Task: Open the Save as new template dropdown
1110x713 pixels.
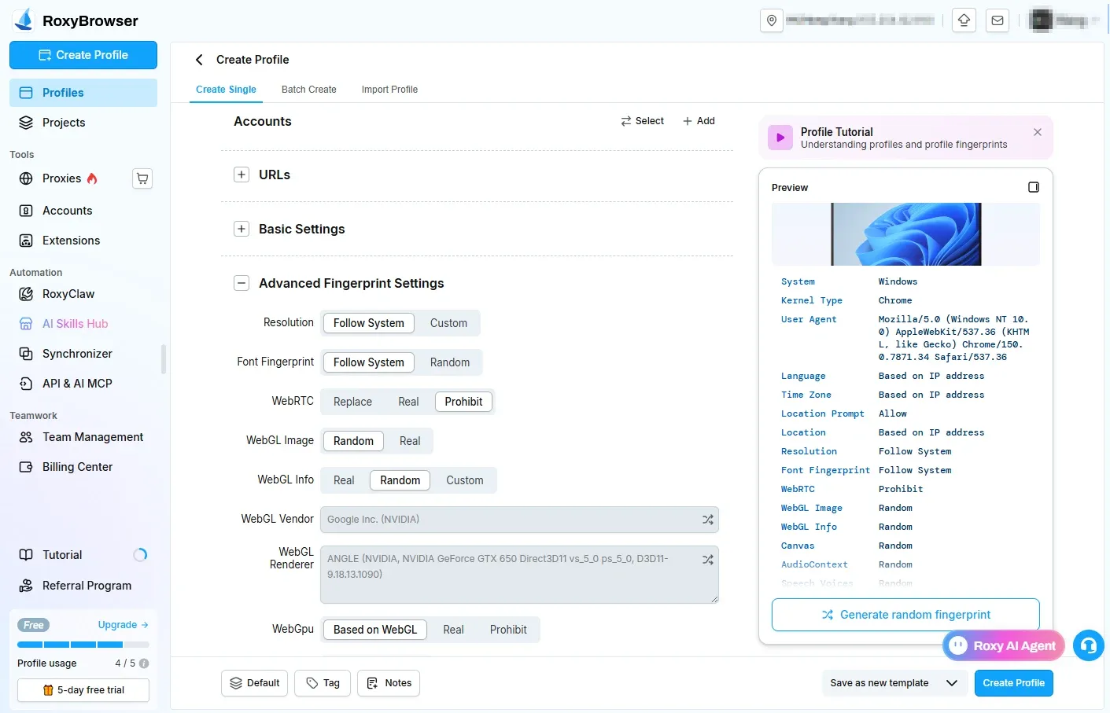Action: point(894,683)
